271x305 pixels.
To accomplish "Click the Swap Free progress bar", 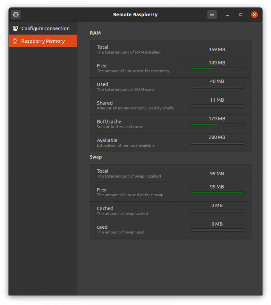I will [x=217, y=193].
